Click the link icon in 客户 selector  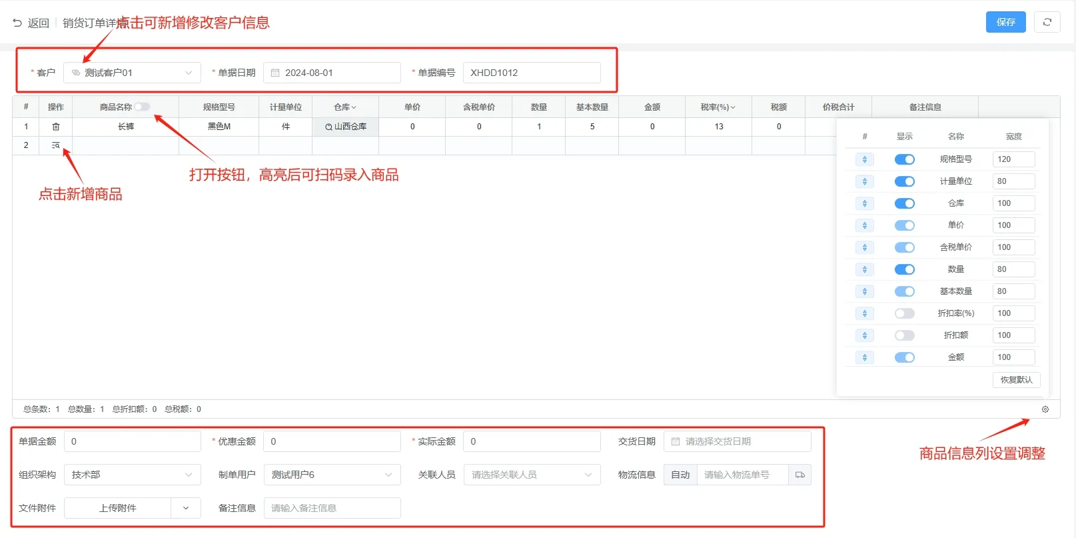(x=75, y=73)
